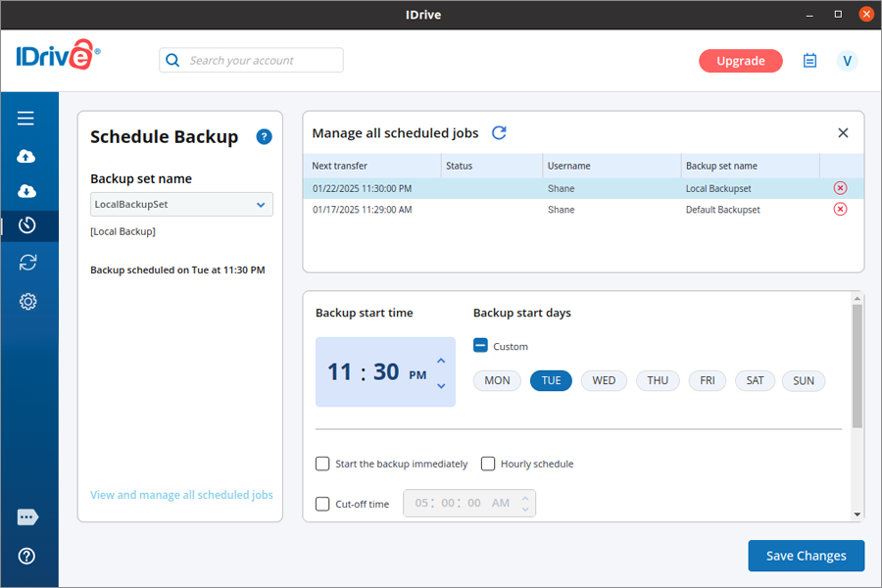Open the calendar icon beside Upgrade

tap(809, 61)
